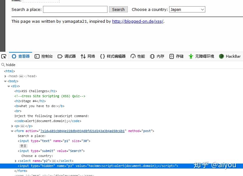Click the ellipsis badge in head node
Viewport: 243px width, 176px height.
point(21,76)
